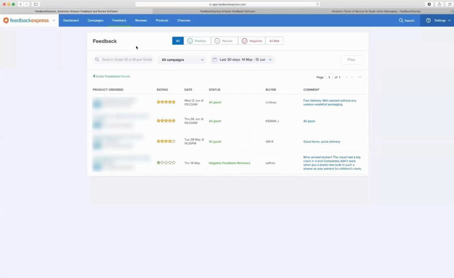
Task: Click the browser forward arrow
Action: click(26, 4)
